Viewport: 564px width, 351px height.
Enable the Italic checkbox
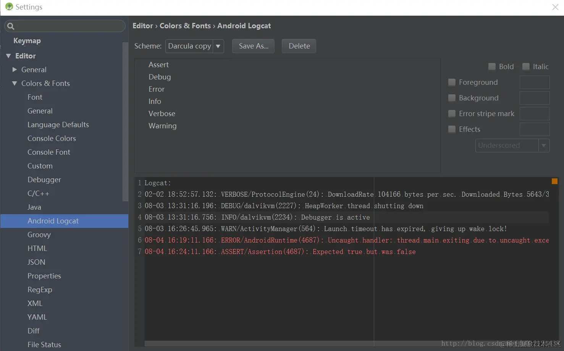click(x=526, y=66)
